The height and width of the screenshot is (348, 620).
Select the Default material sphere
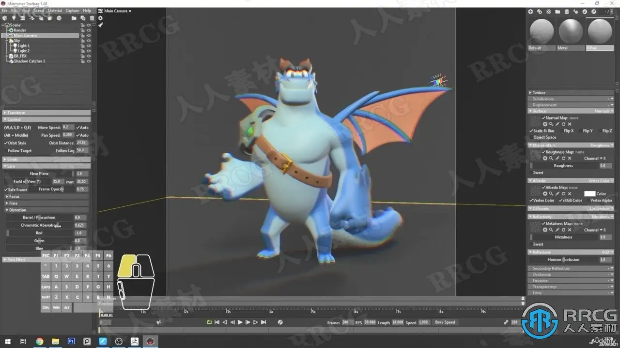pos(542,32)
